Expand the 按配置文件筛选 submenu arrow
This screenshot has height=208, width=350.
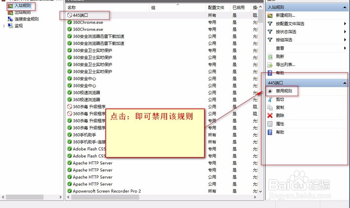click(345, 24)
